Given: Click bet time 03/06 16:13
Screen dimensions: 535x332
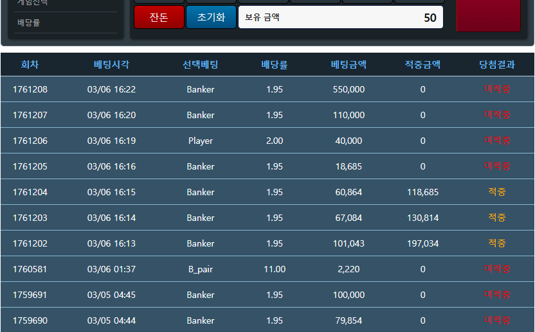Looking at the screenshot, I should tap(112, 243).
